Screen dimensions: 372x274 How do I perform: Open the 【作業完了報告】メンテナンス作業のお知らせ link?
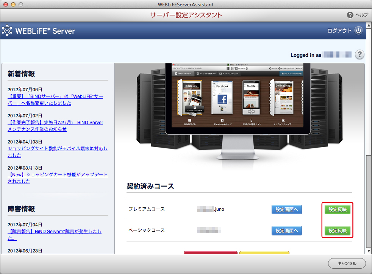pyautogui.click(x=55, y=126)
